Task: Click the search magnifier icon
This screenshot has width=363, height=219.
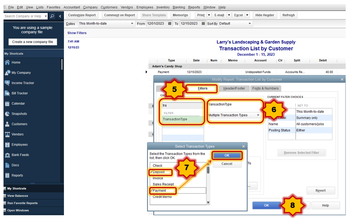Action: pos(52,16)
